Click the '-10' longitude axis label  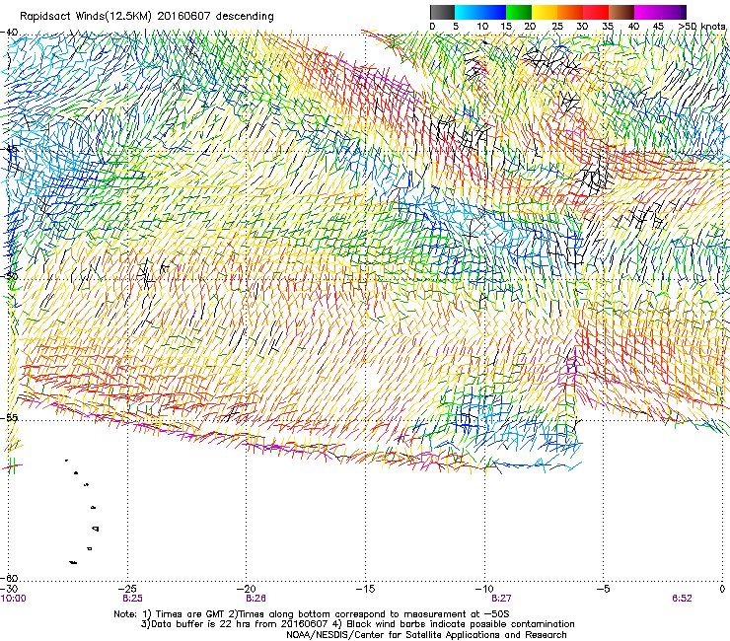485,589
